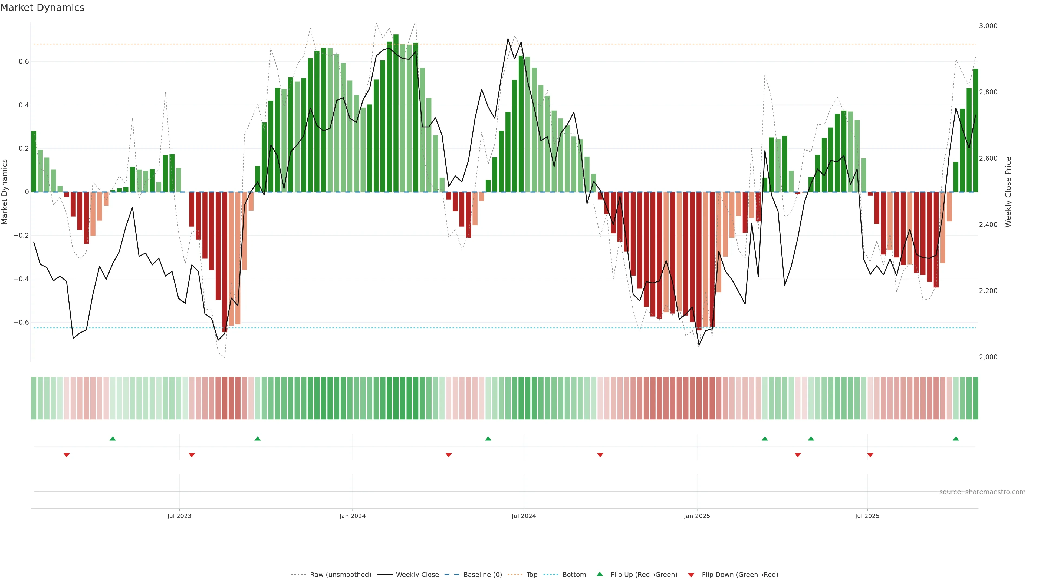Click the rightmost green flip-up triangle marker
This screenshot has width=1039, height=584.
[x=955, y=439]
